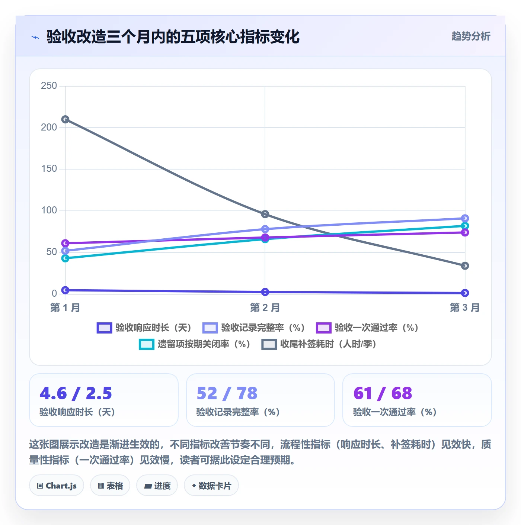Image resolution: width=521 pixels, height=525 pixels.
Task: Click the 验收记录完整率 data point at 第 3 月
Action: [465, 218]
